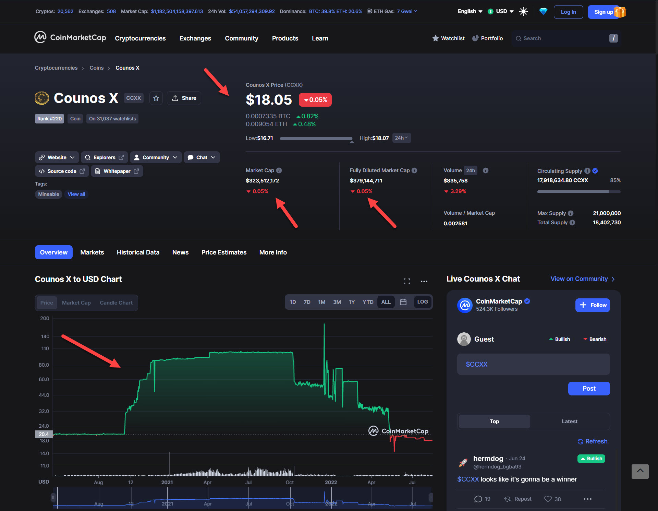Select Bearish sentiment
The image size is (658, 511).
pos(595,339)
